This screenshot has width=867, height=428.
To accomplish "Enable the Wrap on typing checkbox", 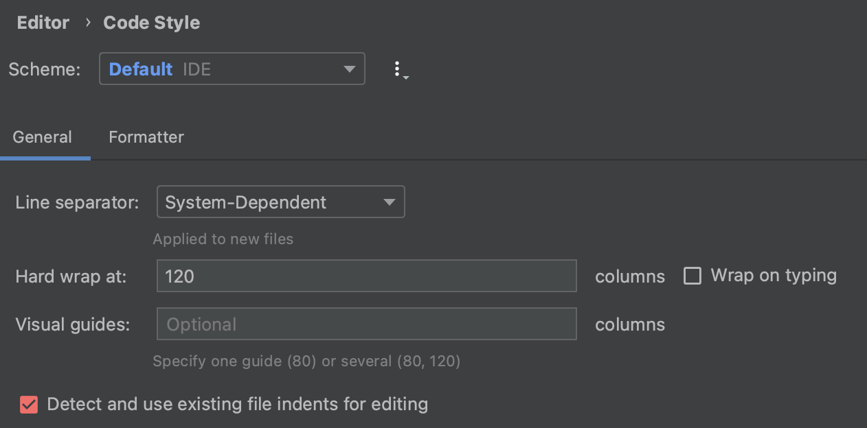I will tap(693, 276).
